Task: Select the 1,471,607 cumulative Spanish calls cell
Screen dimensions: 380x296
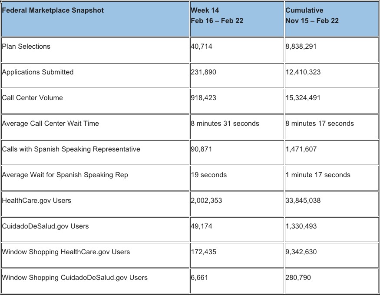Action: [301, 149]
